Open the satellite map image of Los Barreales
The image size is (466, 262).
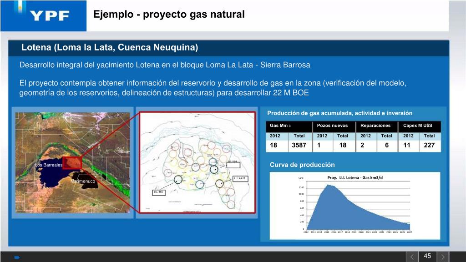72,162
